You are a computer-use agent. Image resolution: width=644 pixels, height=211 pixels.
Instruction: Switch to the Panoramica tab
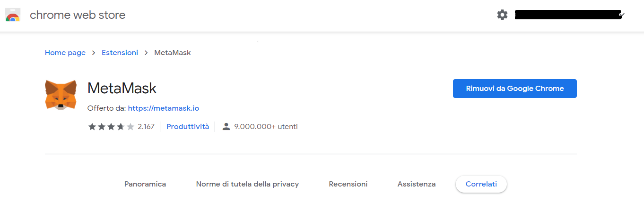click(145, 184)
